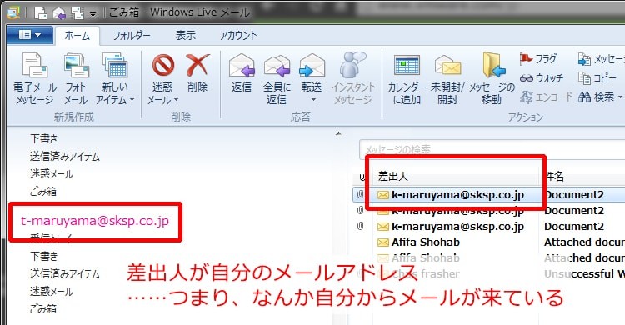The height and width of the screenshot is (325, 625).
Task: Open 新しいアイテム dropdown
Action: pyautogui.click(x=114, y=79)
